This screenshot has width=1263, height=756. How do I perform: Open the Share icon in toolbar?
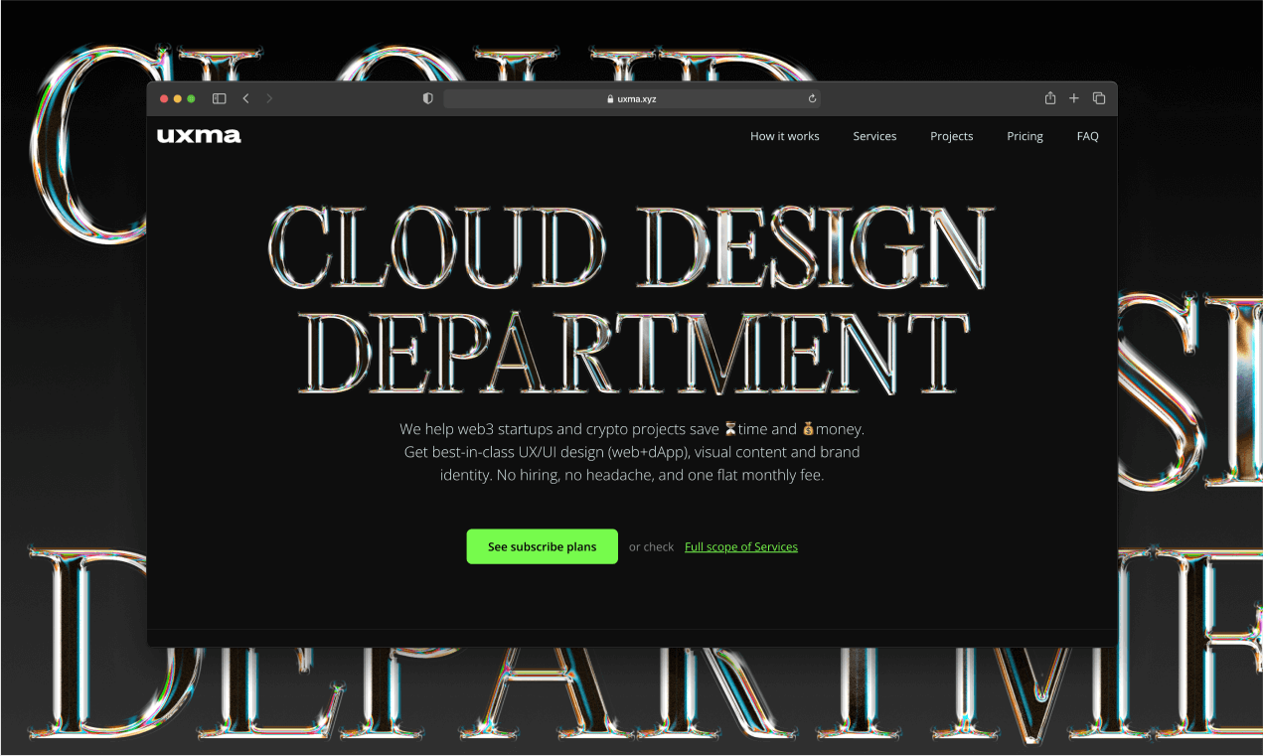point(1050,97)
